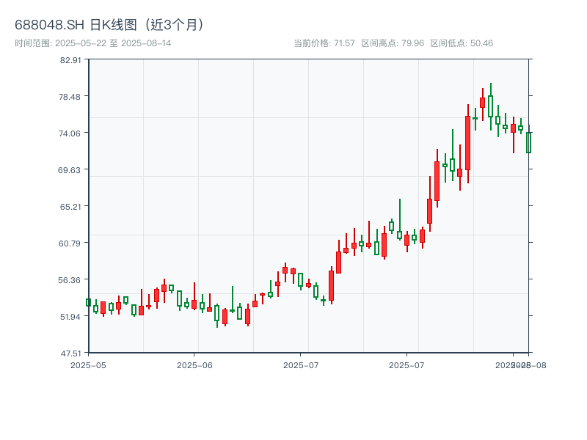Click the 47.51 y-axis value
Screen dimensions: 587x440
pyautogui.click(x=70, y=353)
